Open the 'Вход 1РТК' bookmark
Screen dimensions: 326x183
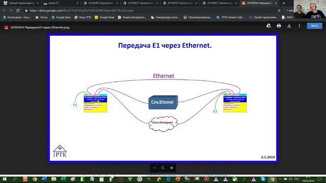pos(83,17)
